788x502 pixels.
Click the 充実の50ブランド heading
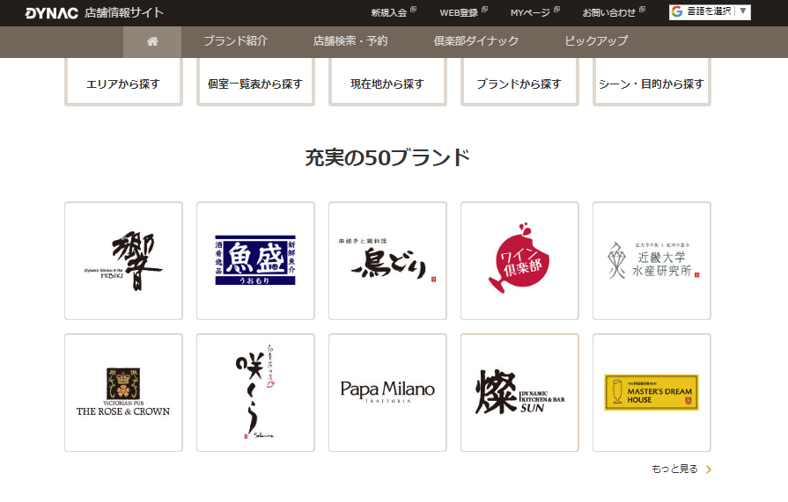click(387, 157)
